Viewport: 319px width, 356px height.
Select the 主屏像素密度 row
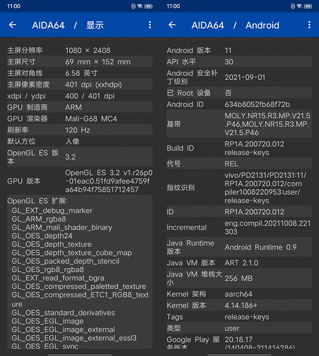pos(80,85)
